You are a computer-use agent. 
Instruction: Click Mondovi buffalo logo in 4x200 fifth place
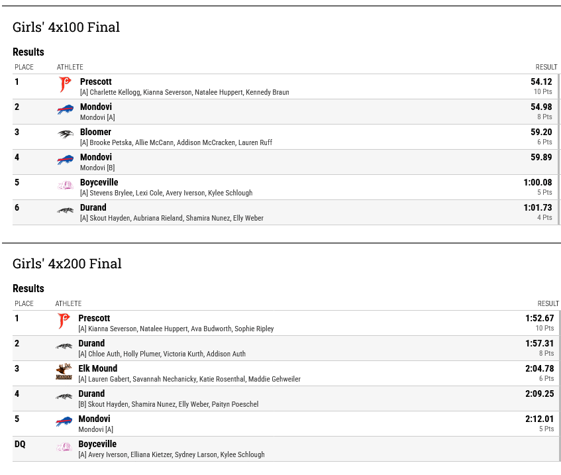pos(64,421)
